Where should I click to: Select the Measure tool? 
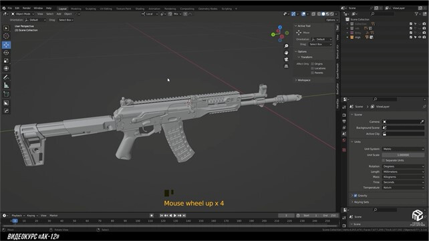coord(6,85)
